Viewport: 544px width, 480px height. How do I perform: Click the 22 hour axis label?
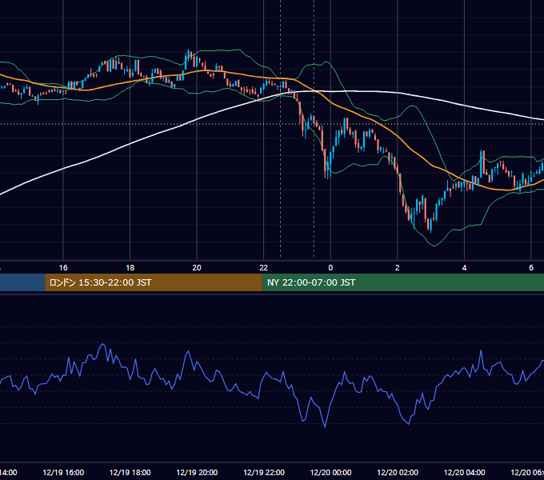pos(264,268)
